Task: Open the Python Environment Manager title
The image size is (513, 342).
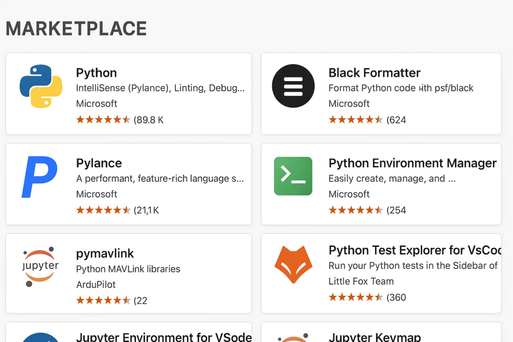Action: click(x=413, y=163)
